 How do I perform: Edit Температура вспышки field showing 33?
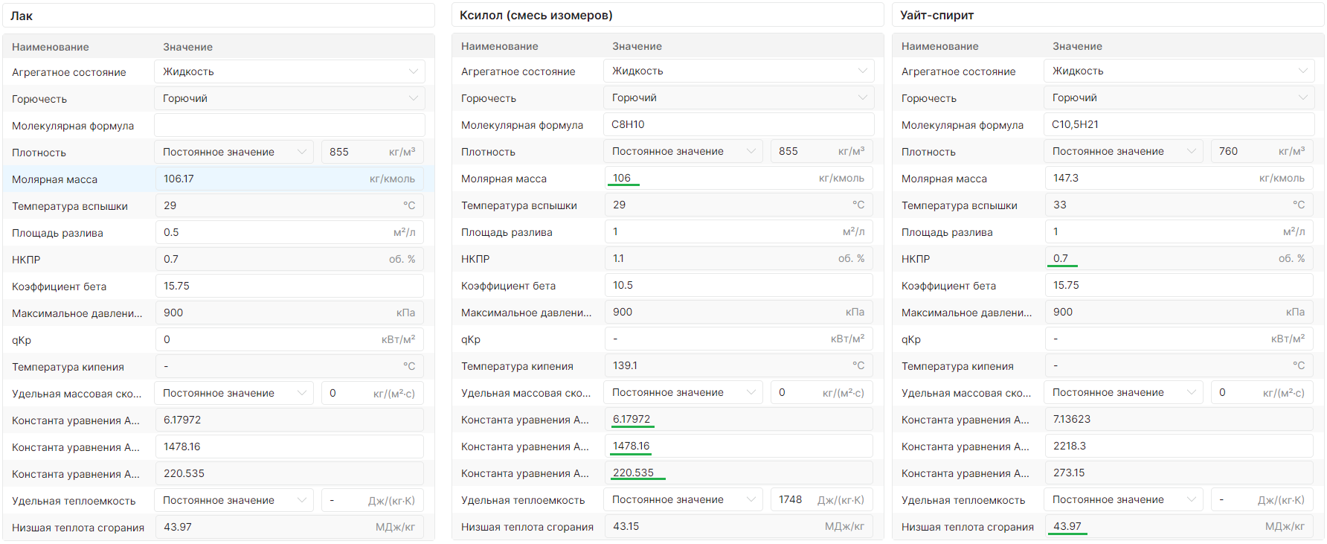(1179, 205)
